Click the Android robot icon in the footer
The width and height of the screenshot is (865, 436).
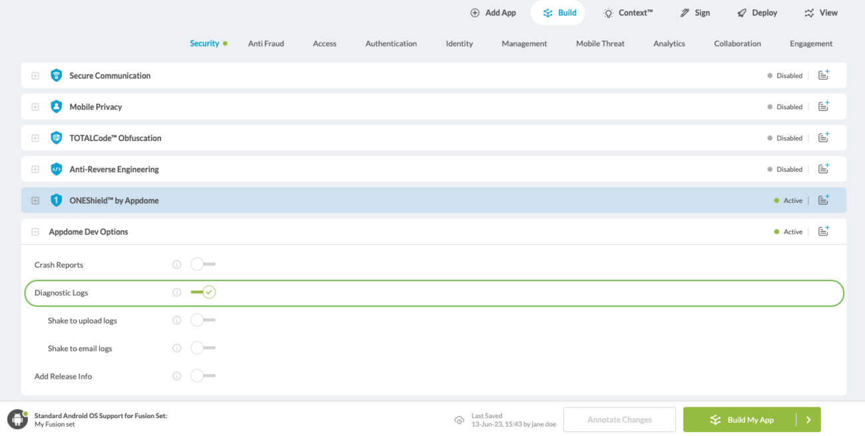tap(17, 419)
